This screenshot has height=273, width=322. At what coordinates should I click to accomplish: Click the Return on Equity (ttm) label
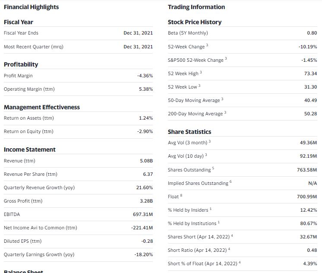pos(28,131)
